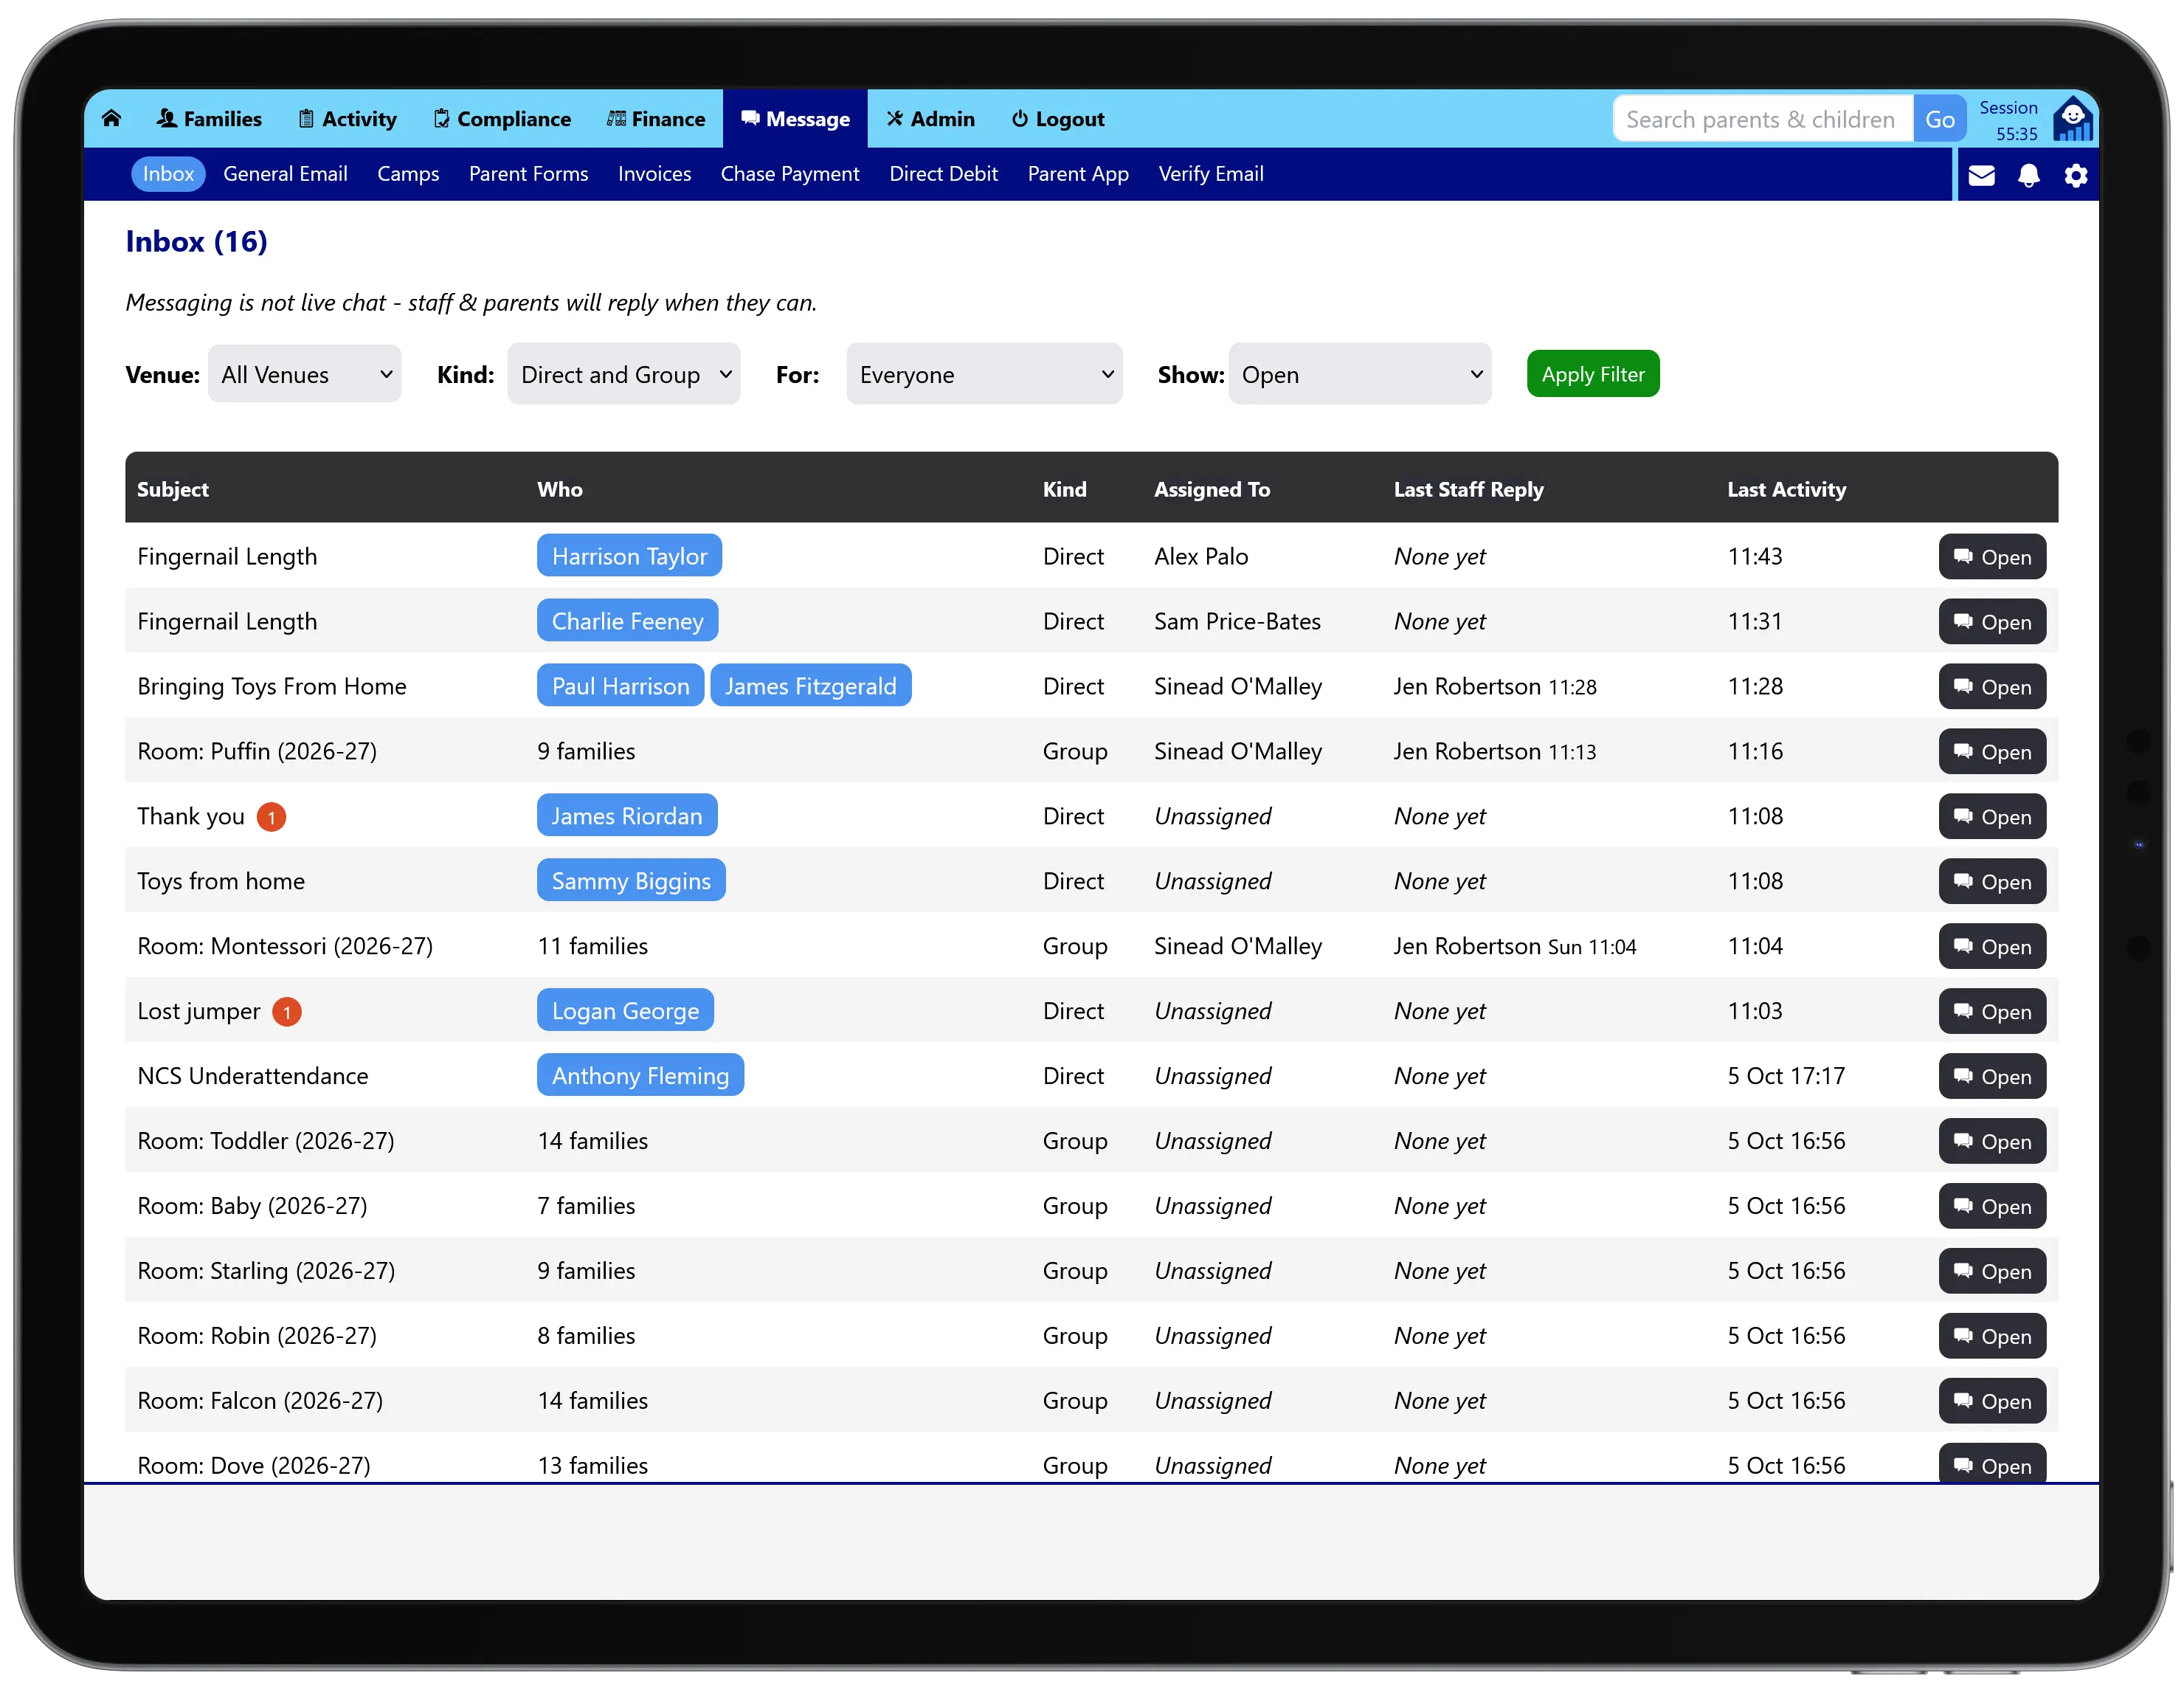
Task: Click the Harrison Taylor name tag
Action: (629, 556)
